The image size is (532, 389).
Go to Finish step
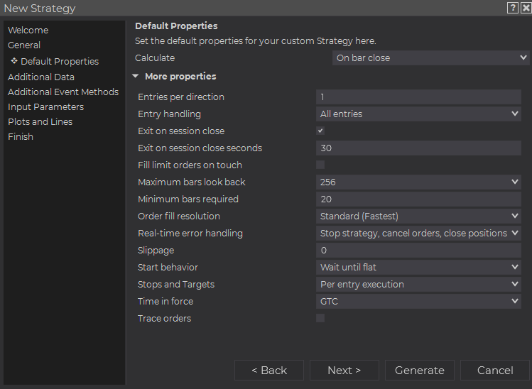pos(21,137)
